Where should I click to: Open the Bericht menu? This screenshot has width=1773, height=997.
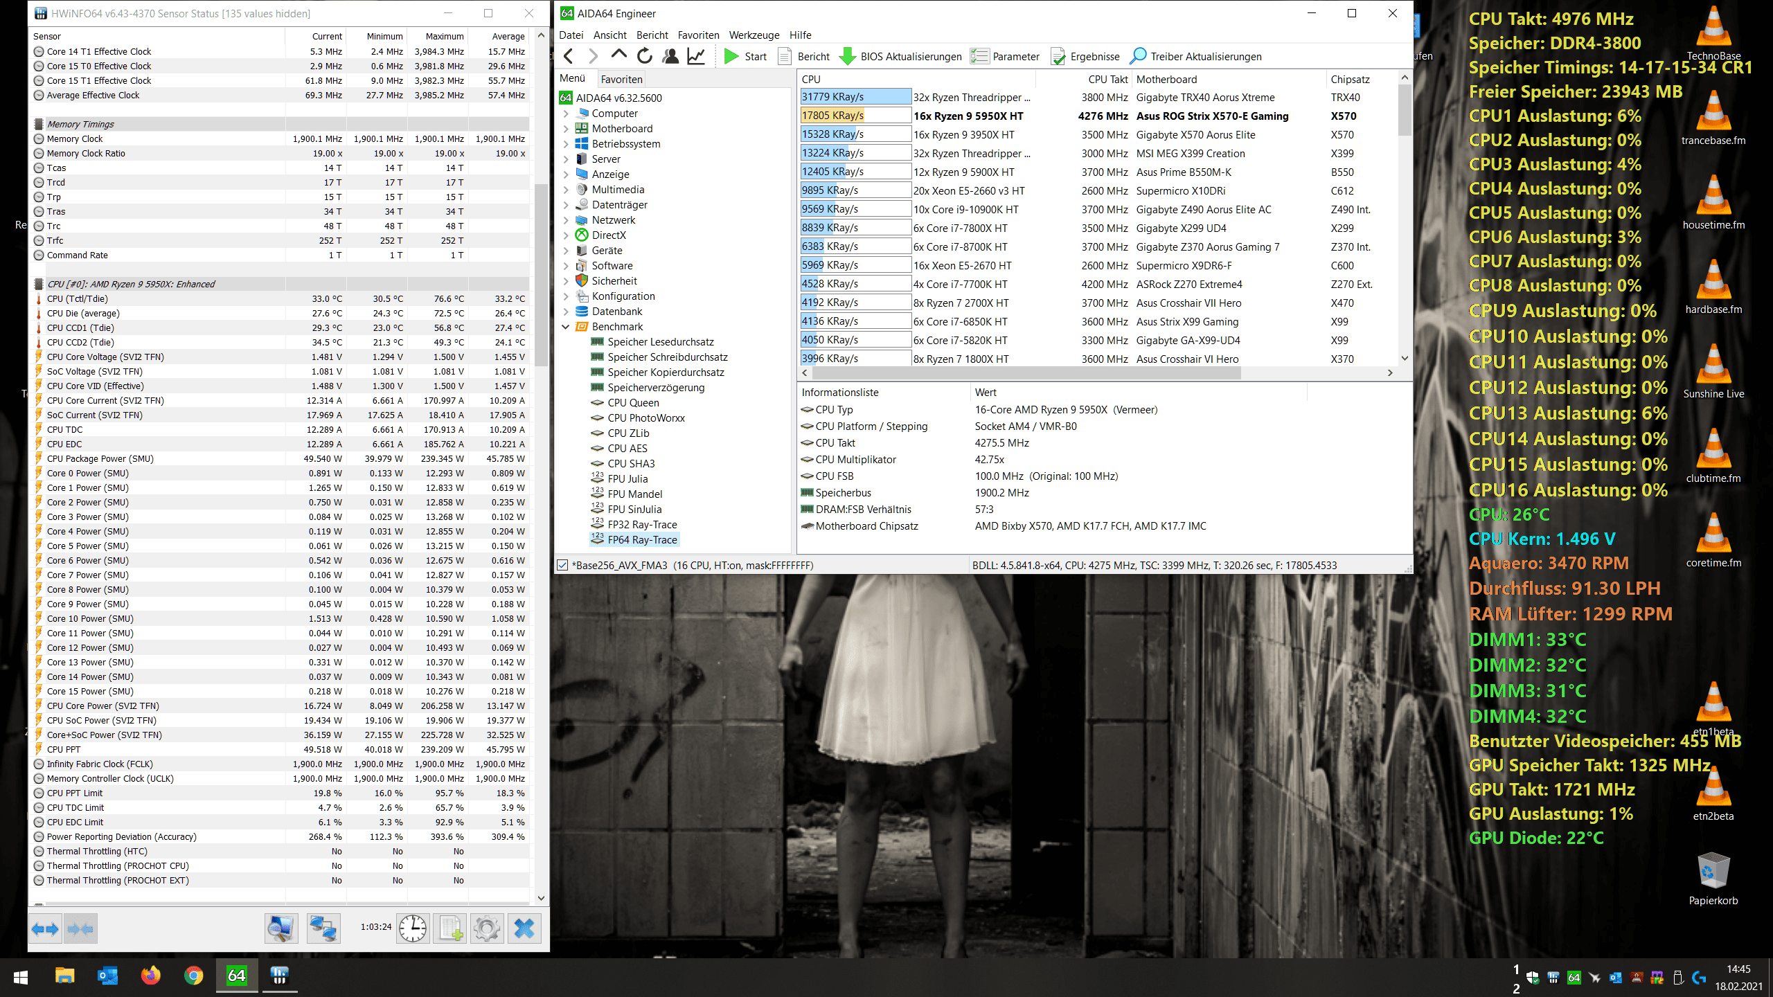click(x=652, y=35)
